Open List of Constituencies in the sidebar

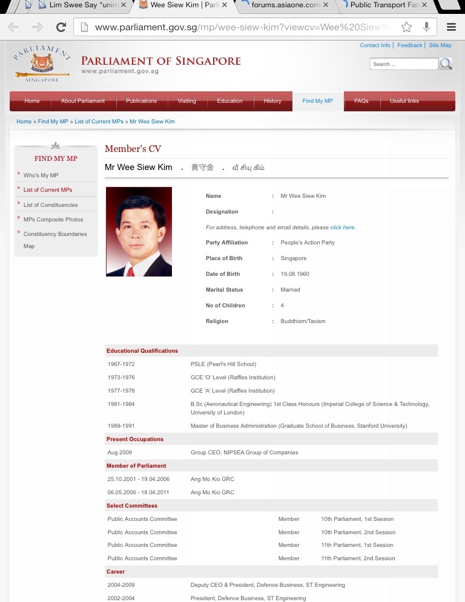(x=50, y=205)
